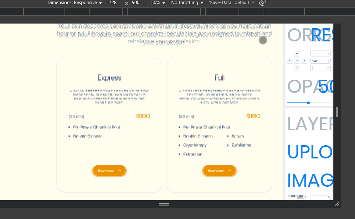Click the right viewport width handle

tap(337, 112)
